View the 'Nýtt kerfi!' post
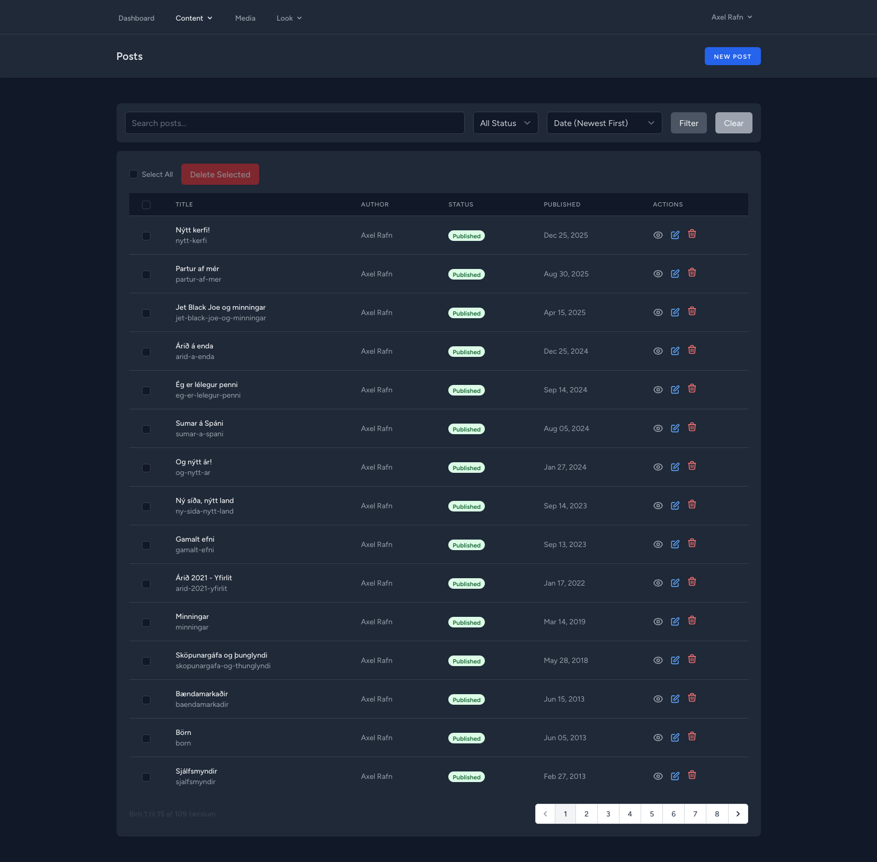 658,235
